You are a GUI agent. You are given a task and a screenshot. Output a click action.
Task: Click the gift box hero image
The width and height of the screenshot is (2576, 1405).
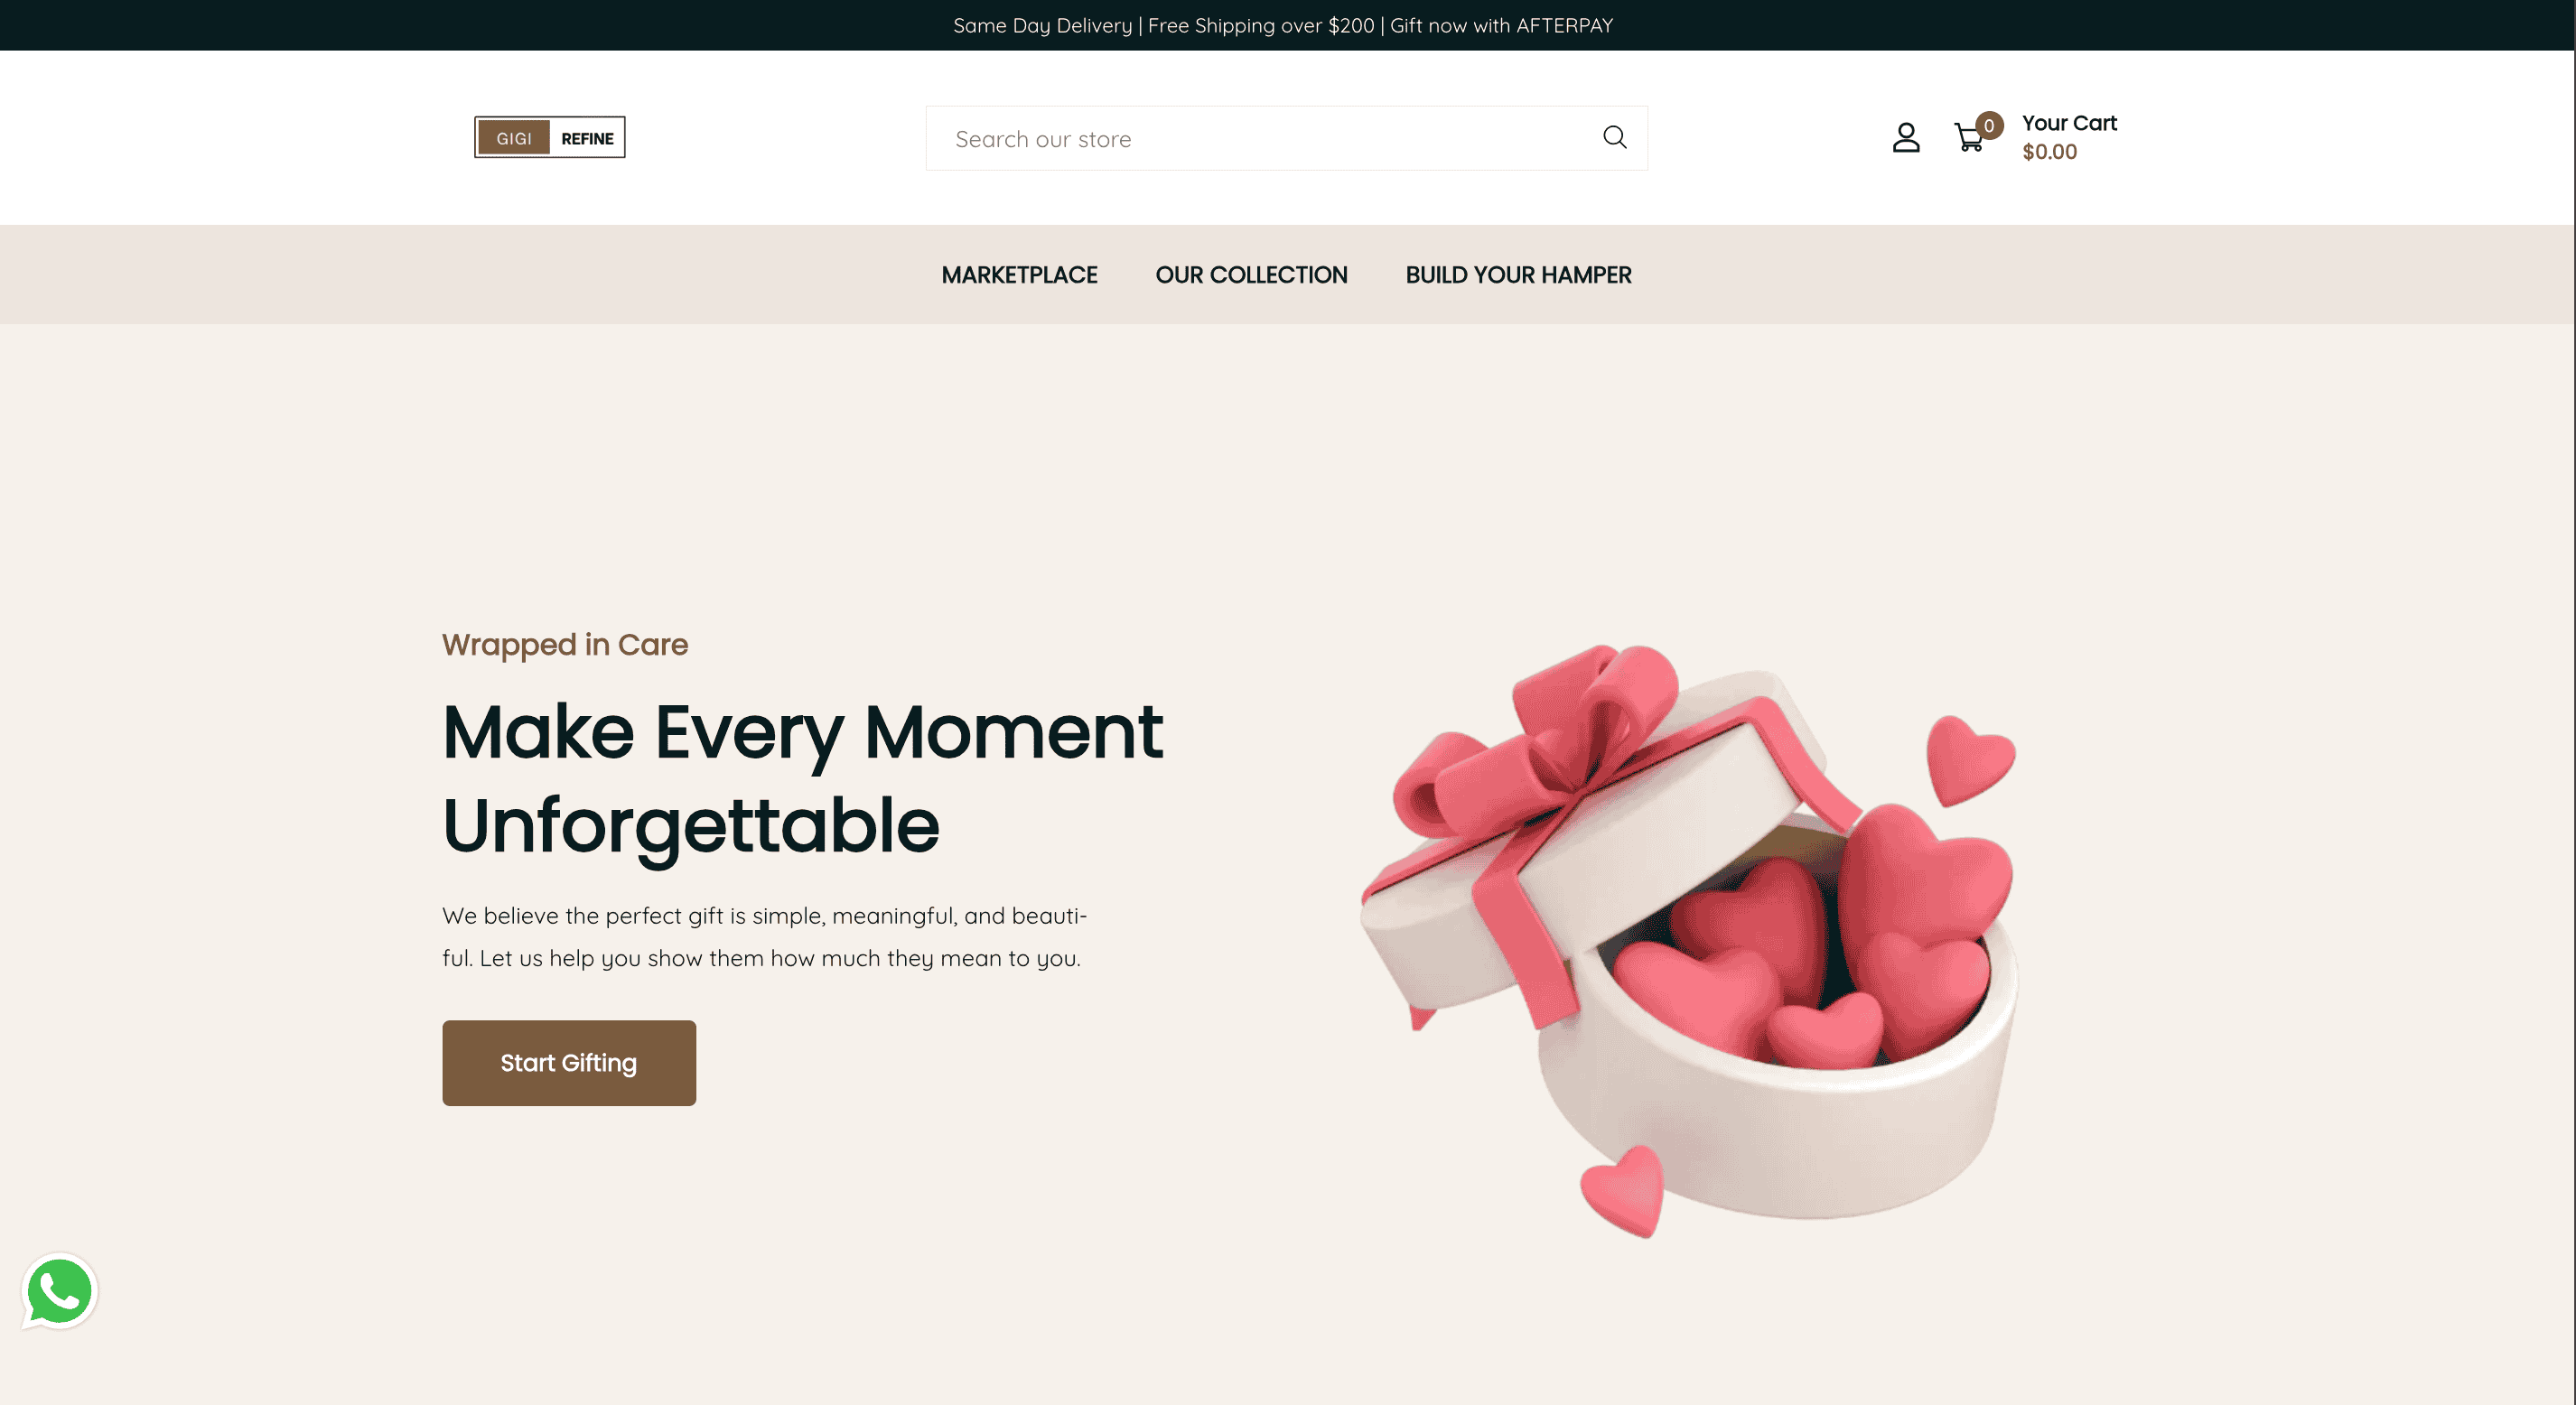coord(1689,940)
